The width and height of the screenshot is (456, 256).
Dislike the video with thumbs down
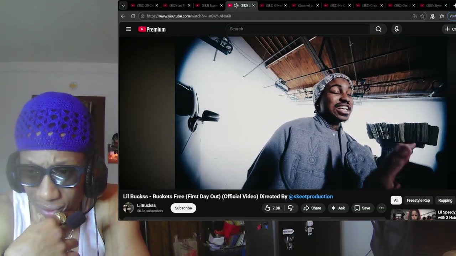(x=291, y=208)
